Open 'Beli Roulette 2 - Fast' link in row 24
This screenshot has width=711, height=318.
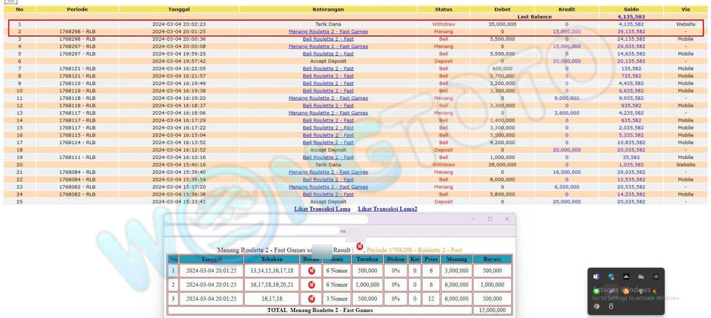[328, 194]
